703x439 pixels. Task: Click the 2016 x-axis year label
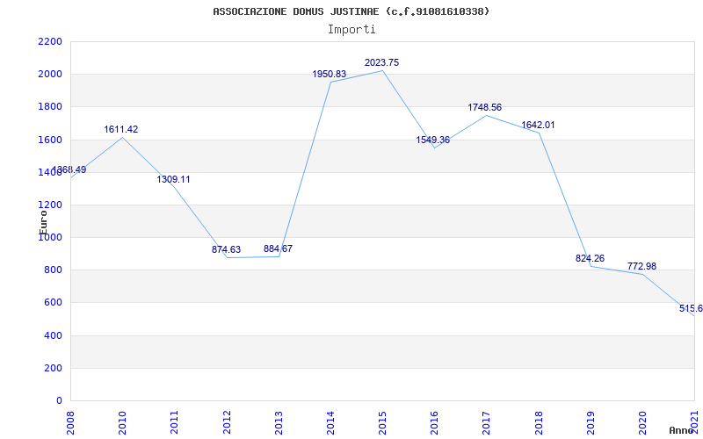coord(434,422)
